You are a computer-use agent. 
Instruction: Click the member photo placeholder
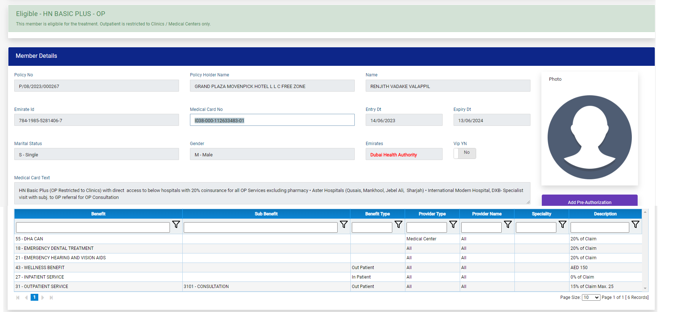589,137
